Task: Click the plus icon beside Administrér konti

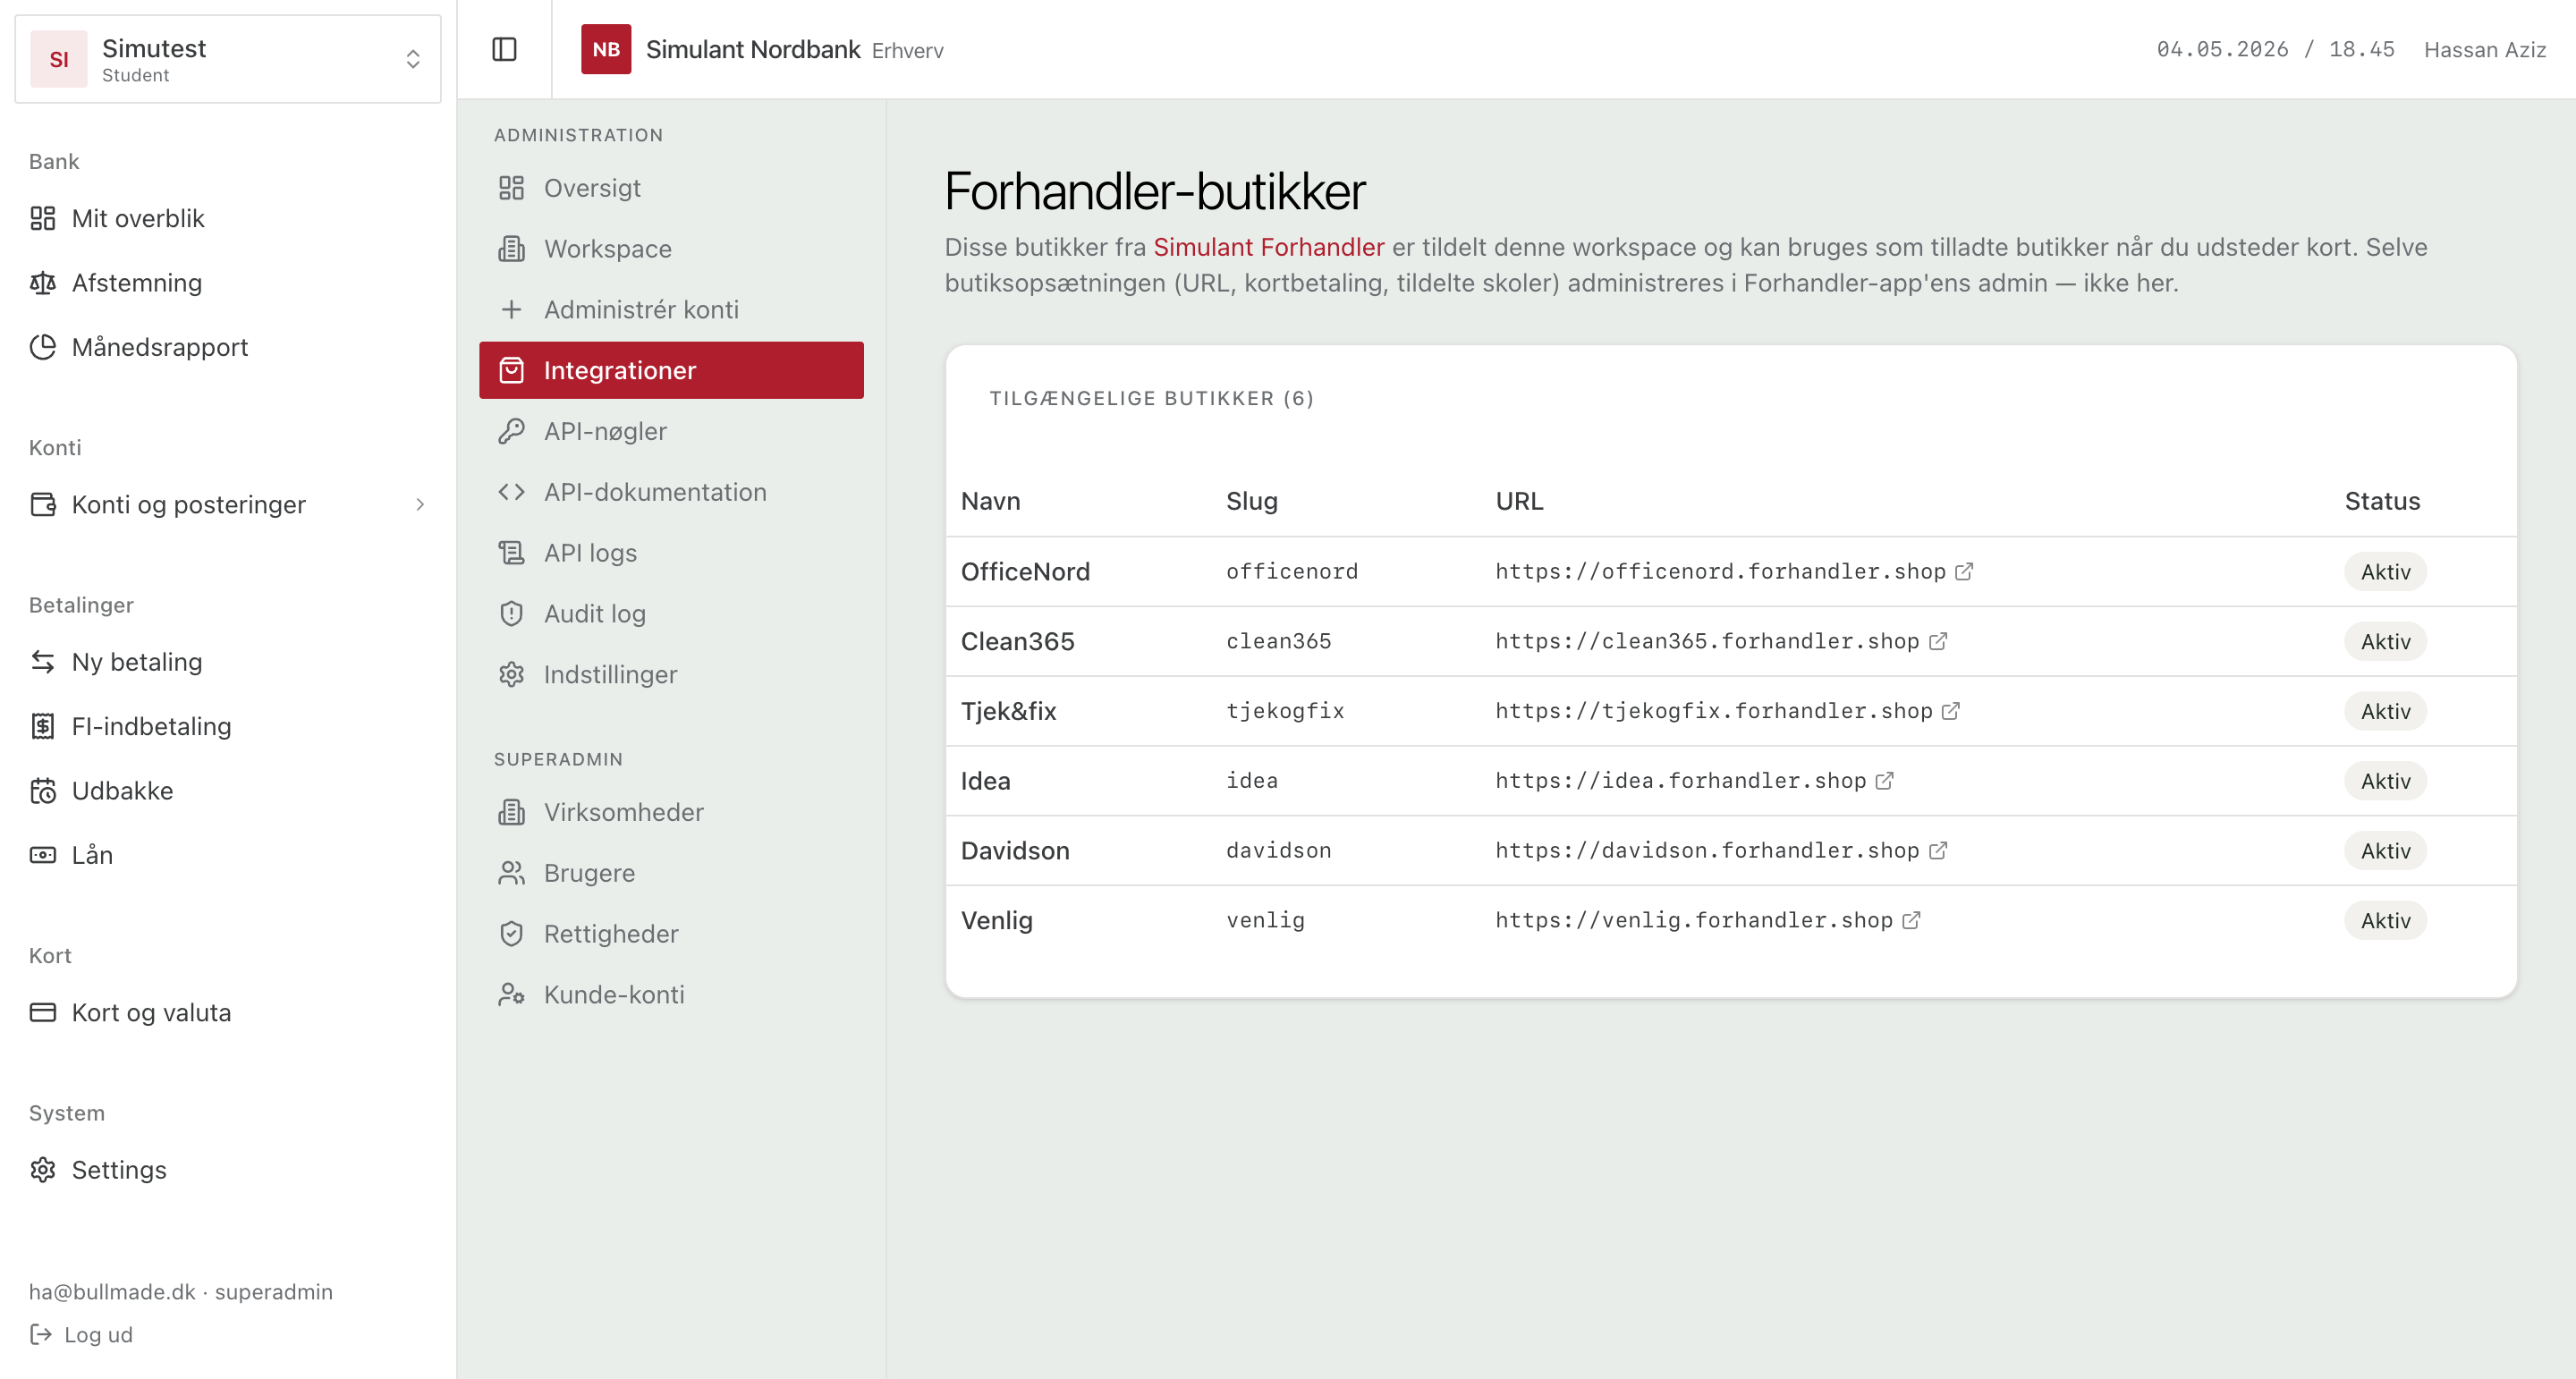Action: 511,310
